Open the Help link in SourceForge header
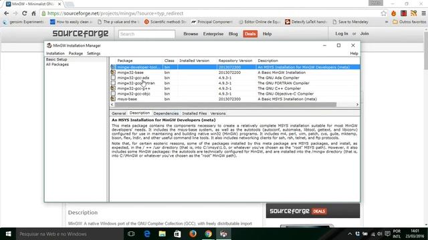428x240 pixels. coord(267,34)
